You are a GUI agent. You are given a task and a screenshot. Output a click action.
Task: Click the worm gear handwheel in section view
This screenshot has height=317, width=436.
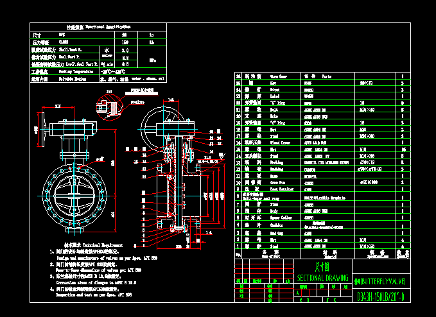point(162,129)
